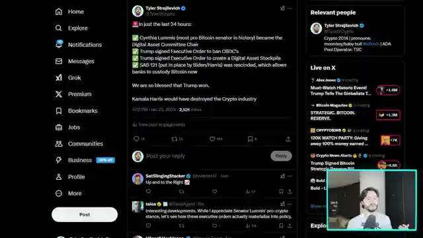Click the Post your reply field
This screenshot has width=423, height=238.
point(206,156)
